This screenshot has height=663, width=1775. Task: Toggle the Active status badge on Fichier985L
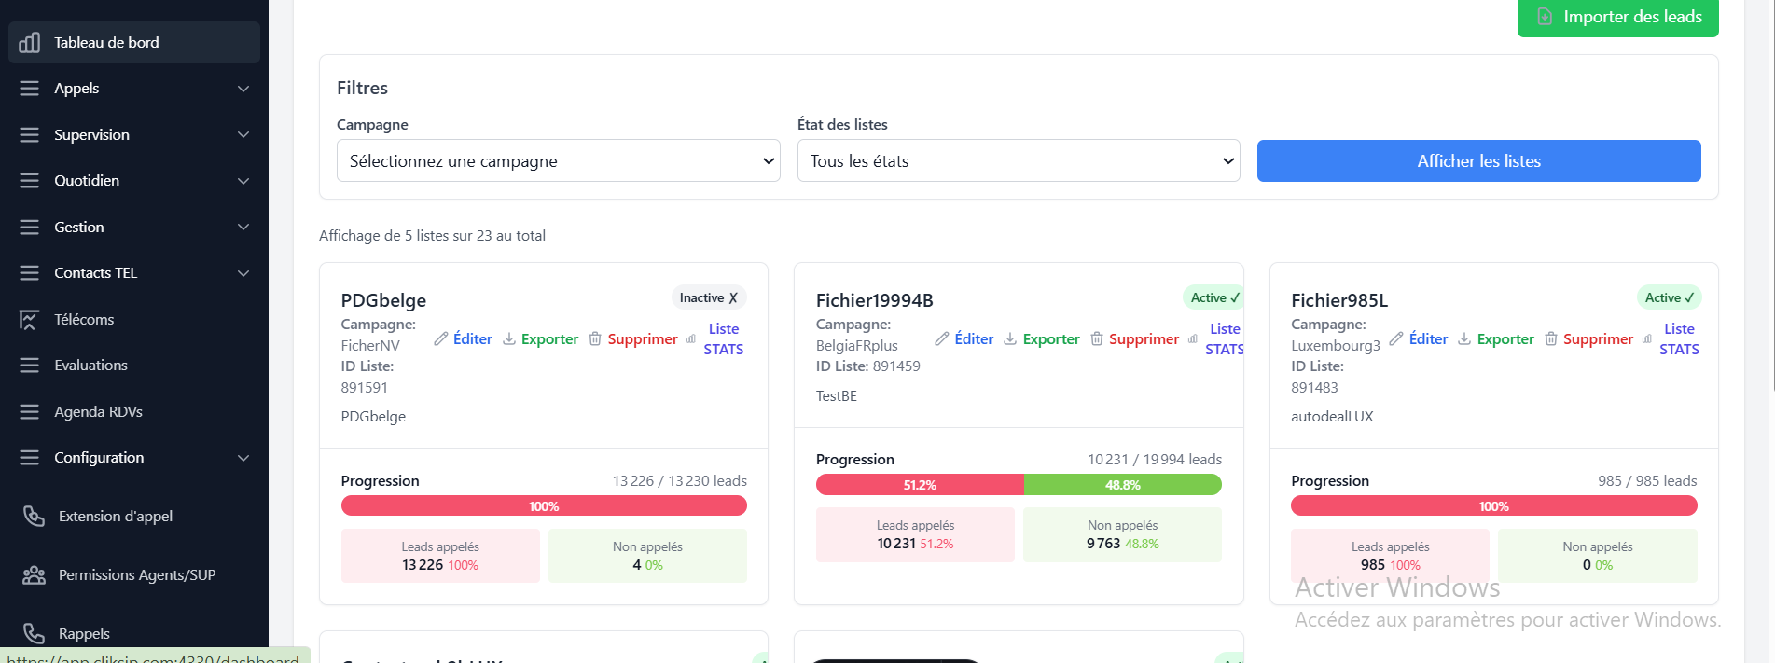click(x=1669, y=297)
